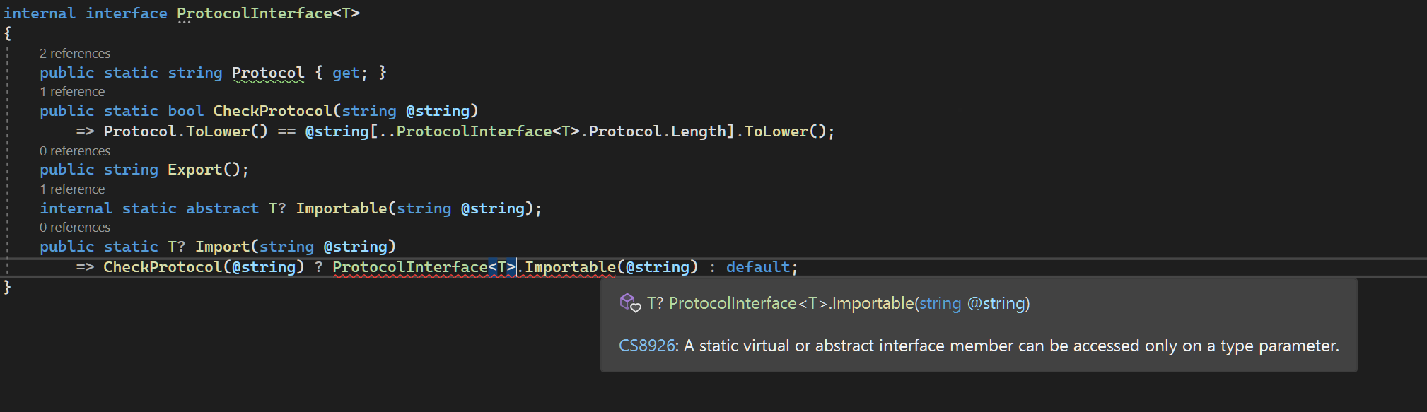The width and height of the screenshot is (1427, 412).
Task: Click the 'get' accessor in the Protocol property
Action: 346,73
